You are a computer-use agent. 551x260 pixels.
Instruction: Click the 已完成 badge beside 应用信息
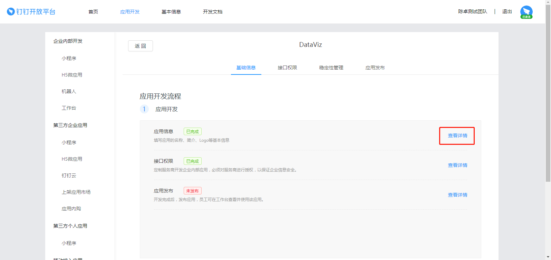pyautogui.click(x=192, y=131)
